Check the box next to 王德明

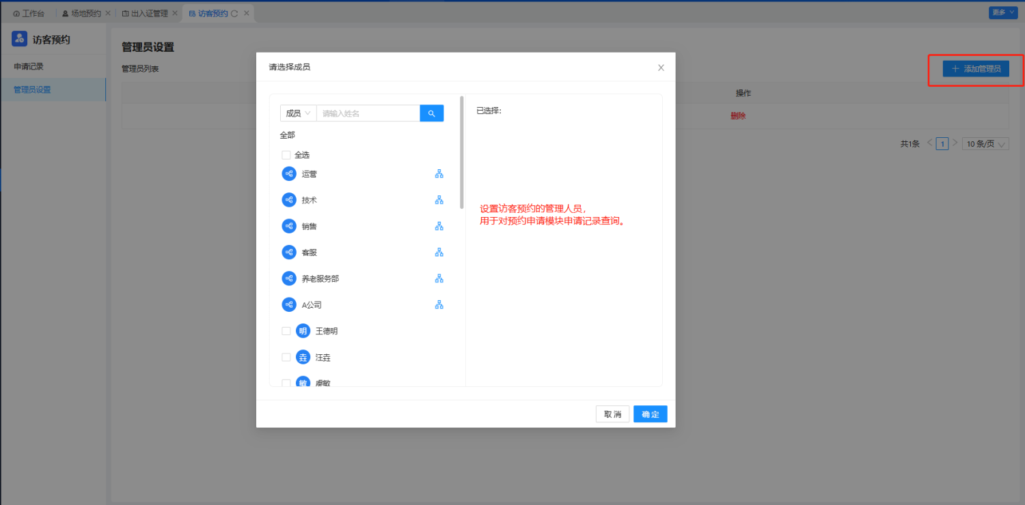pyautogui.click(x=286, y=331)
